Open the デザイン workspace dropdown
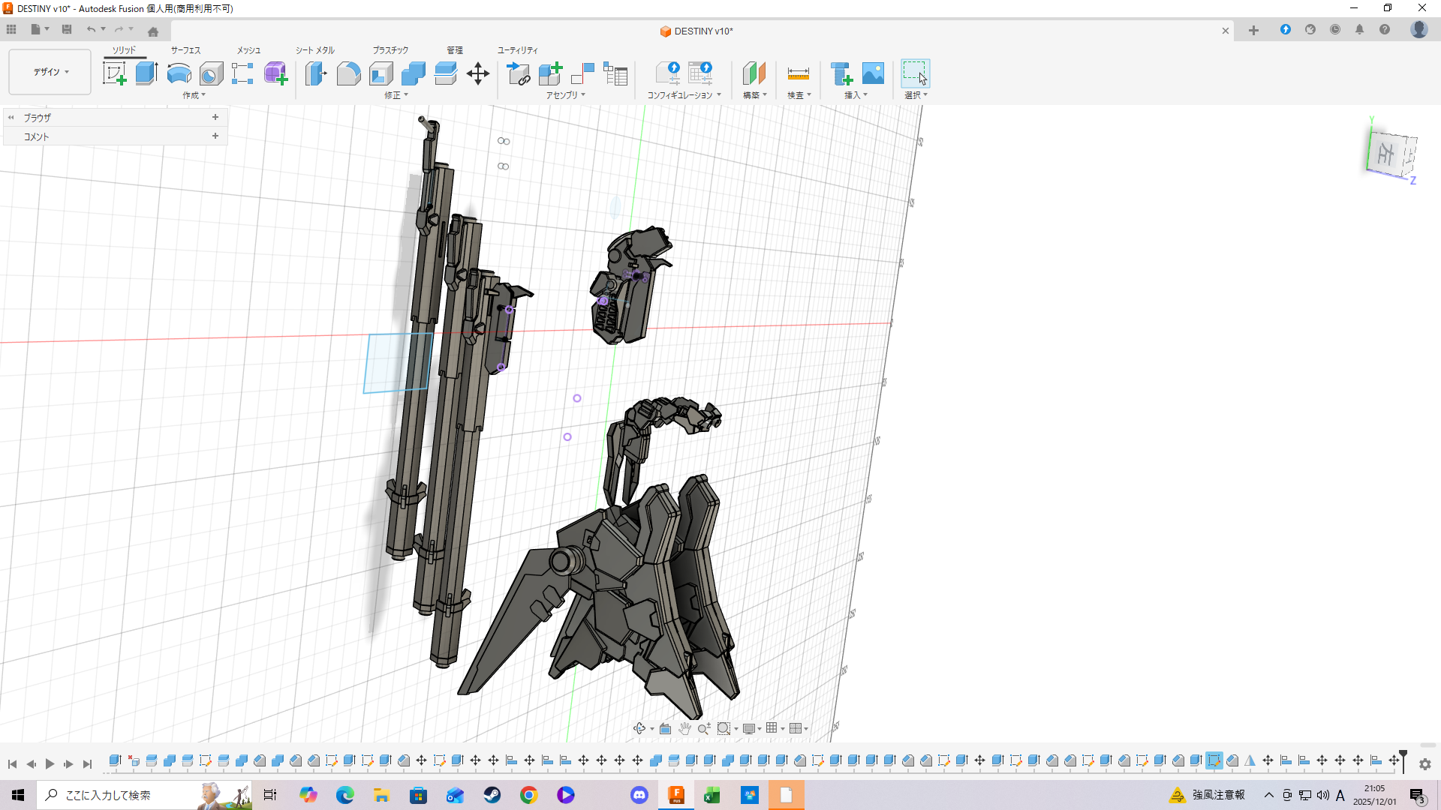1441x810 pixels. click(50, 72)
